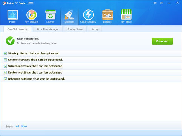Click the 'System services that can be optimized.' label
Viewport: 182px width, 136px height.
coord(35,60)
